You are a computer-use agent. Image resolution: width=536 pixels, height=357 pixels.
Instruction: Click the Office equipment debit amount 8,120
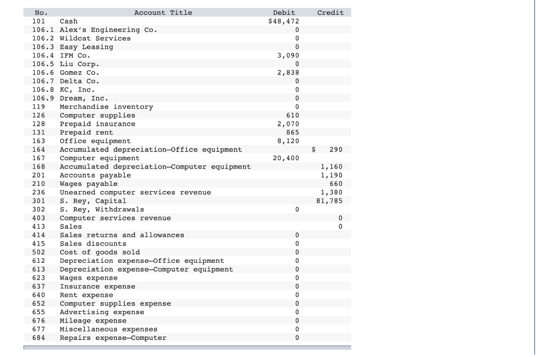(x=289, y=140)
